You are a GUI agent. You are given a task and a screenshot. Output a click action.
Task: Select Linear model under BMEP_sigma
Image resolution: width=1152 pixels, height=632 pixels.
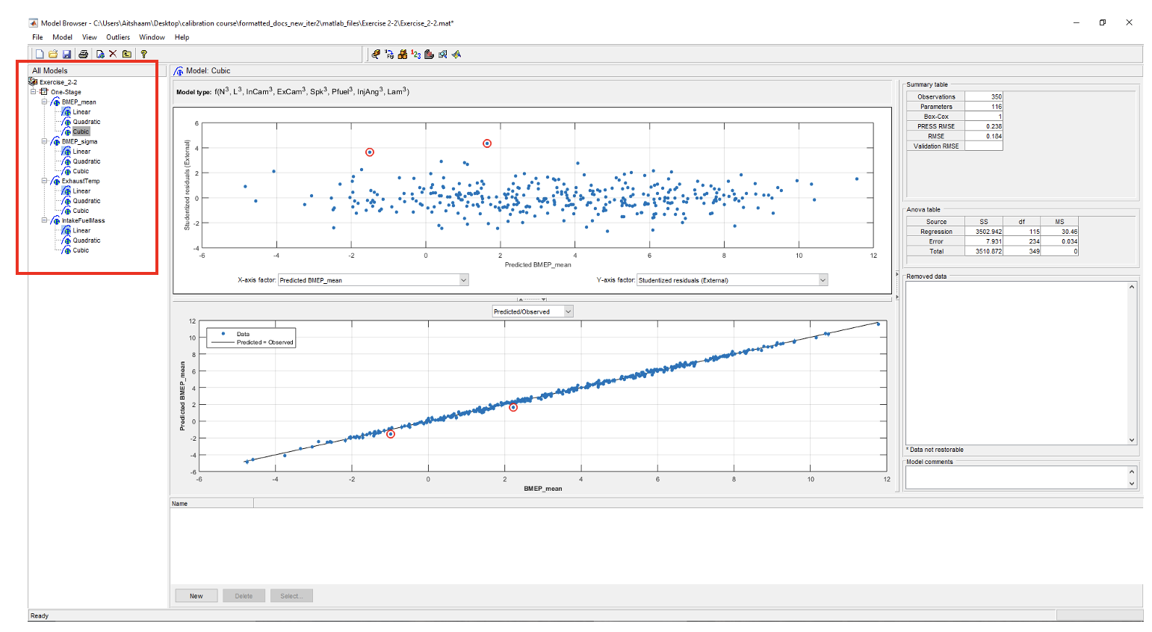coord(81,152)
